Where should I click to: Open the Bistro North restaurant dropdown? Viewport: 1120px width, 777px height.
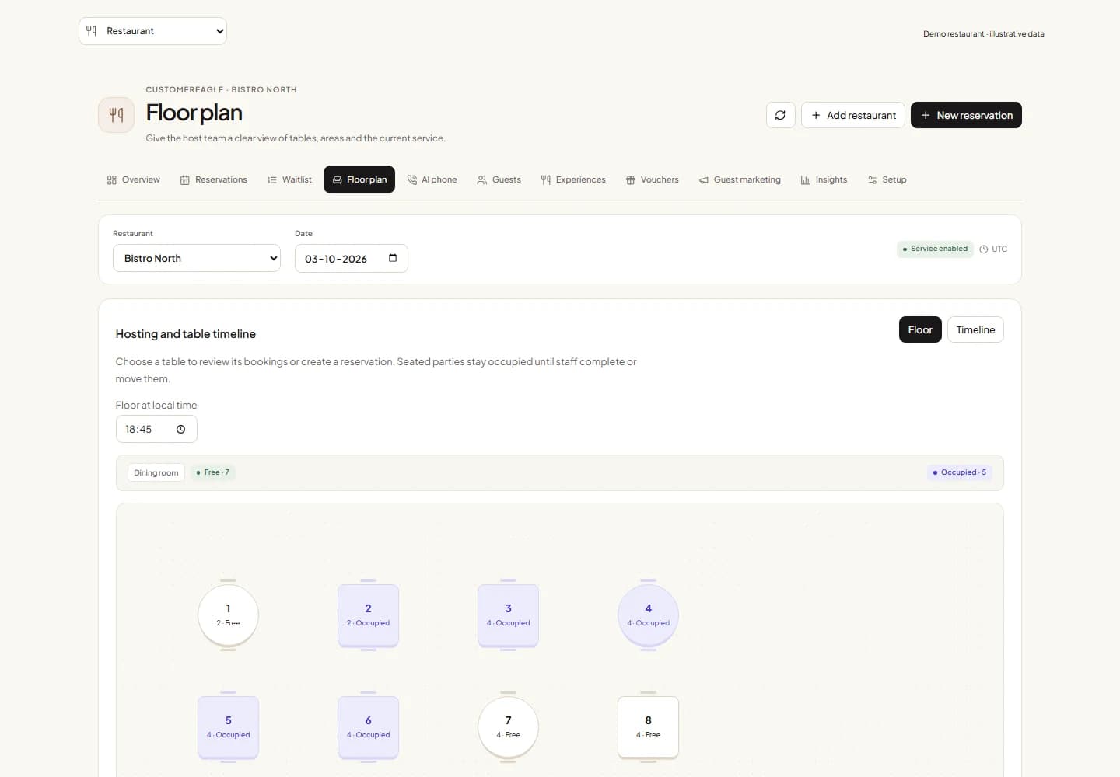click(197, 258)
